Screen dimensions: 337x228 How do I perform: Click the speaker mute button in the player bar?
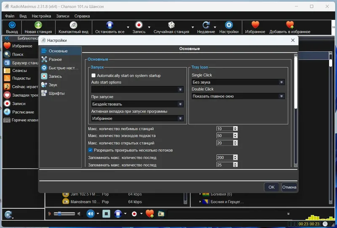91,214
